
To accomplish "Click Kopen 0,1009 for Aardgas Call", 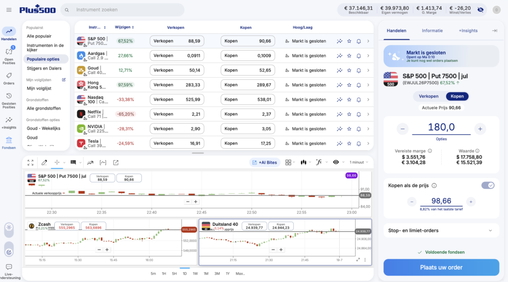I will click(248, 56).
